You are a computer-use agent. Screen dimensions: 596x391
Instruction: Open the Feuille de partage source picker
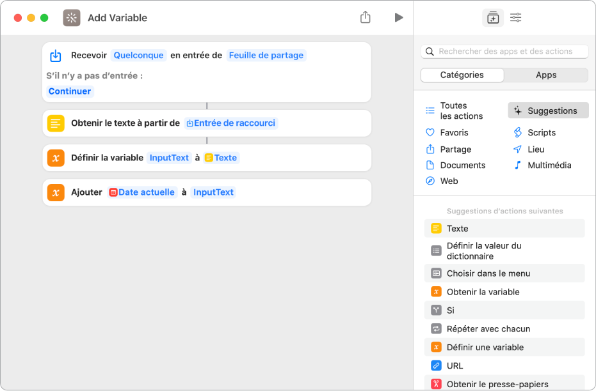click(x=266, y=56)
